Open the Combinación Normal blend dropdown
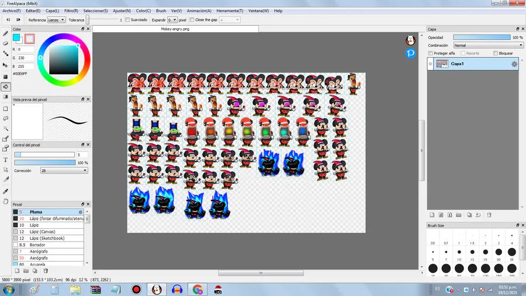The height and width of the screenshot is (296, 526). 489,45
